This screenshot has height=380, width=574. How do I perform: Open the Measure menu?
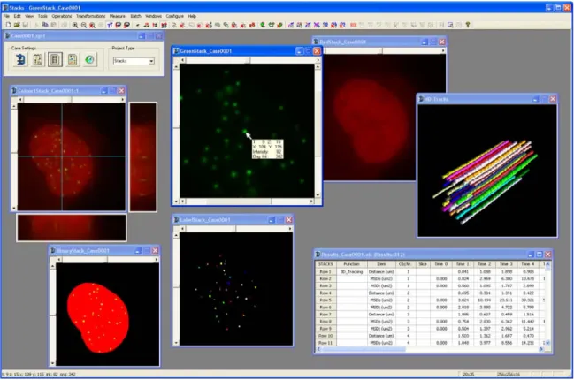point(117,16)
